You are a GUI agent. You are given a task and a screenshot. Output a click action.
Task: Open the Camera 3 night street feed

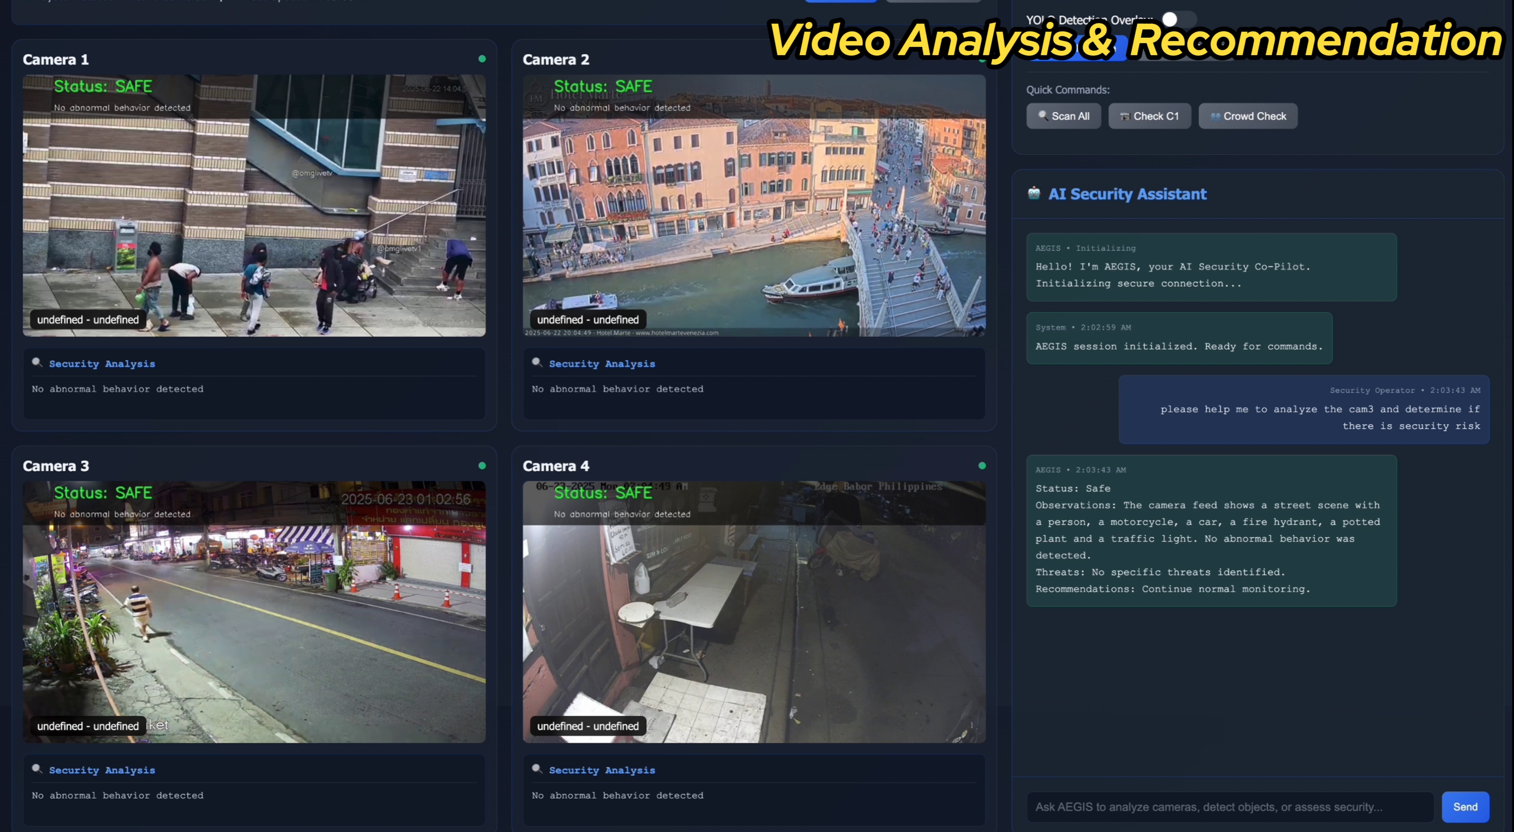click(254, 612)
